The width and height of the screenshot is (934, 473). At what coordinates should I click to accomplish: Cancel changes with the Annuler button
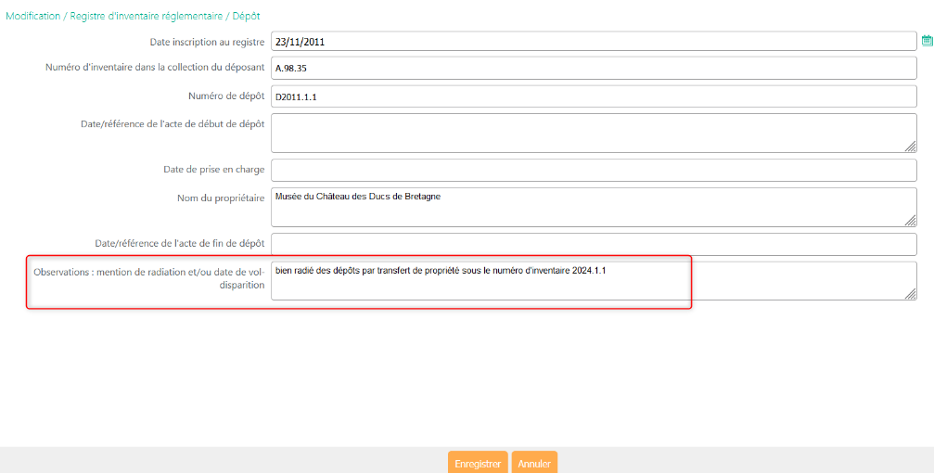pyautogui.click(x=534, y=464)
